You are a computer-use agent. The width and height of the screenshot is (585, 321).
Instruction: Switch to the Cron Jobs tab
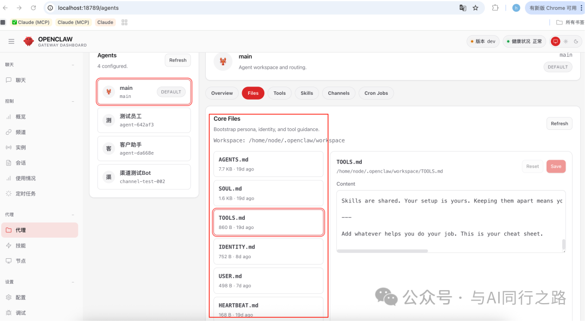coord(376,93)
